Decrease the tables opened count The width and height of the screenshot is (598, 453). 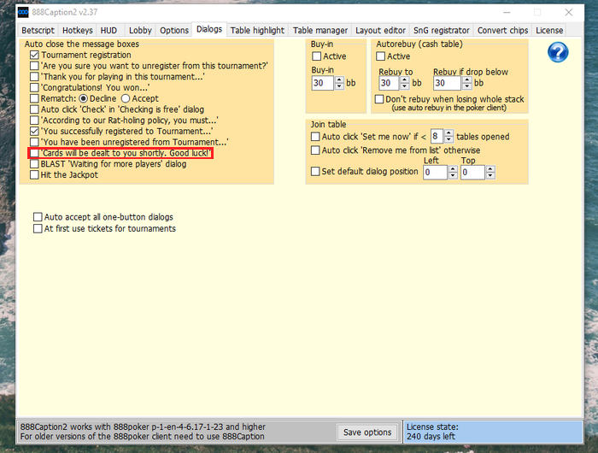pos(448,139)
